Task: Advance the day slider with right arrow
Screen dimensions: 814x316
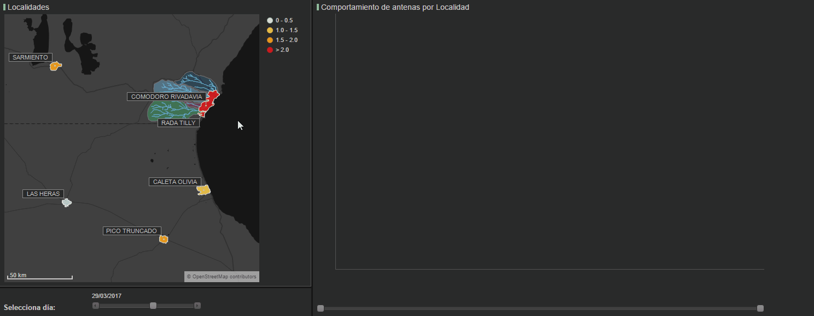Action: click(x=197, y=306)
